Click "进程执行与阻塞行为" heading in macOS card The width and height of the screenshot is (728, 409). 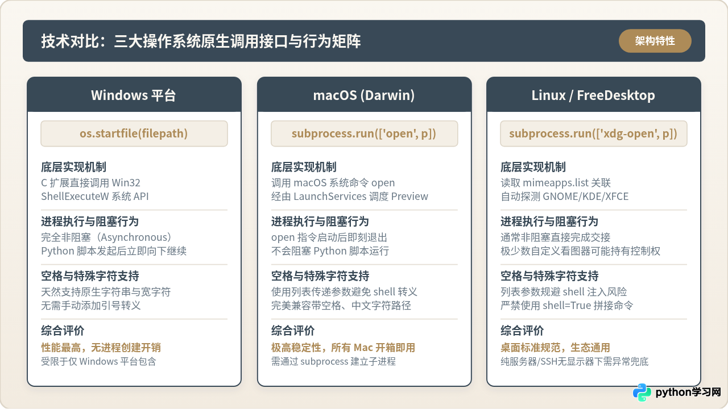tap(320, 222)
